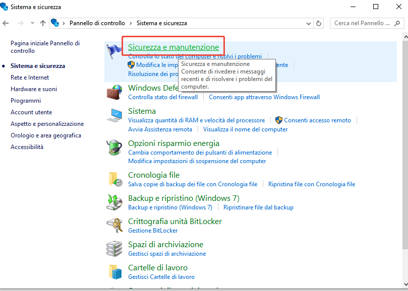The height and width of the screenshot is (291, 408).
Task: Click the vertical scrollbar up arrow
Action: coord(405,37)
